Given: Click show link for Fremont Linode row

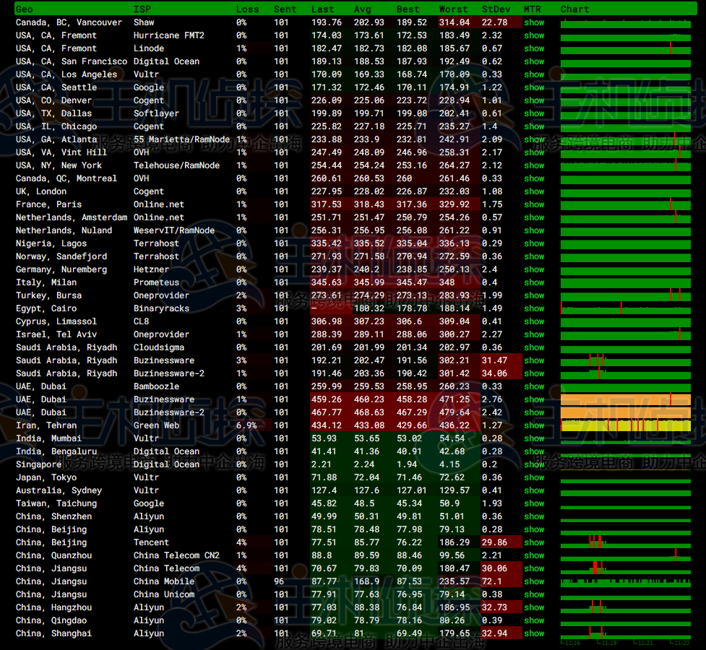Looking at the screenshot, I should (x=534, y=48).
